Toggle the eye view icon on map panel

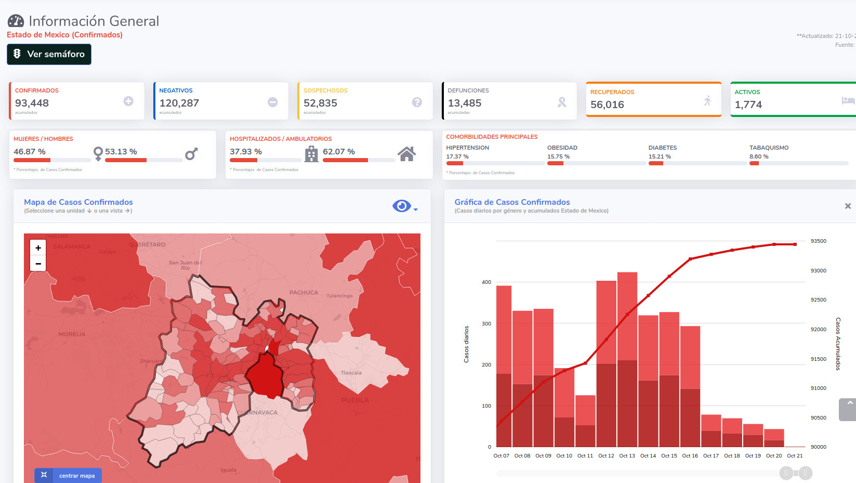point(401,206)
